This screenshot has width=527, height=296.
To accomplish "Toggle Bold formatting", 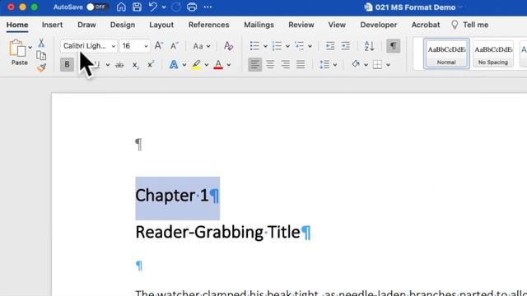I will 67,64.
